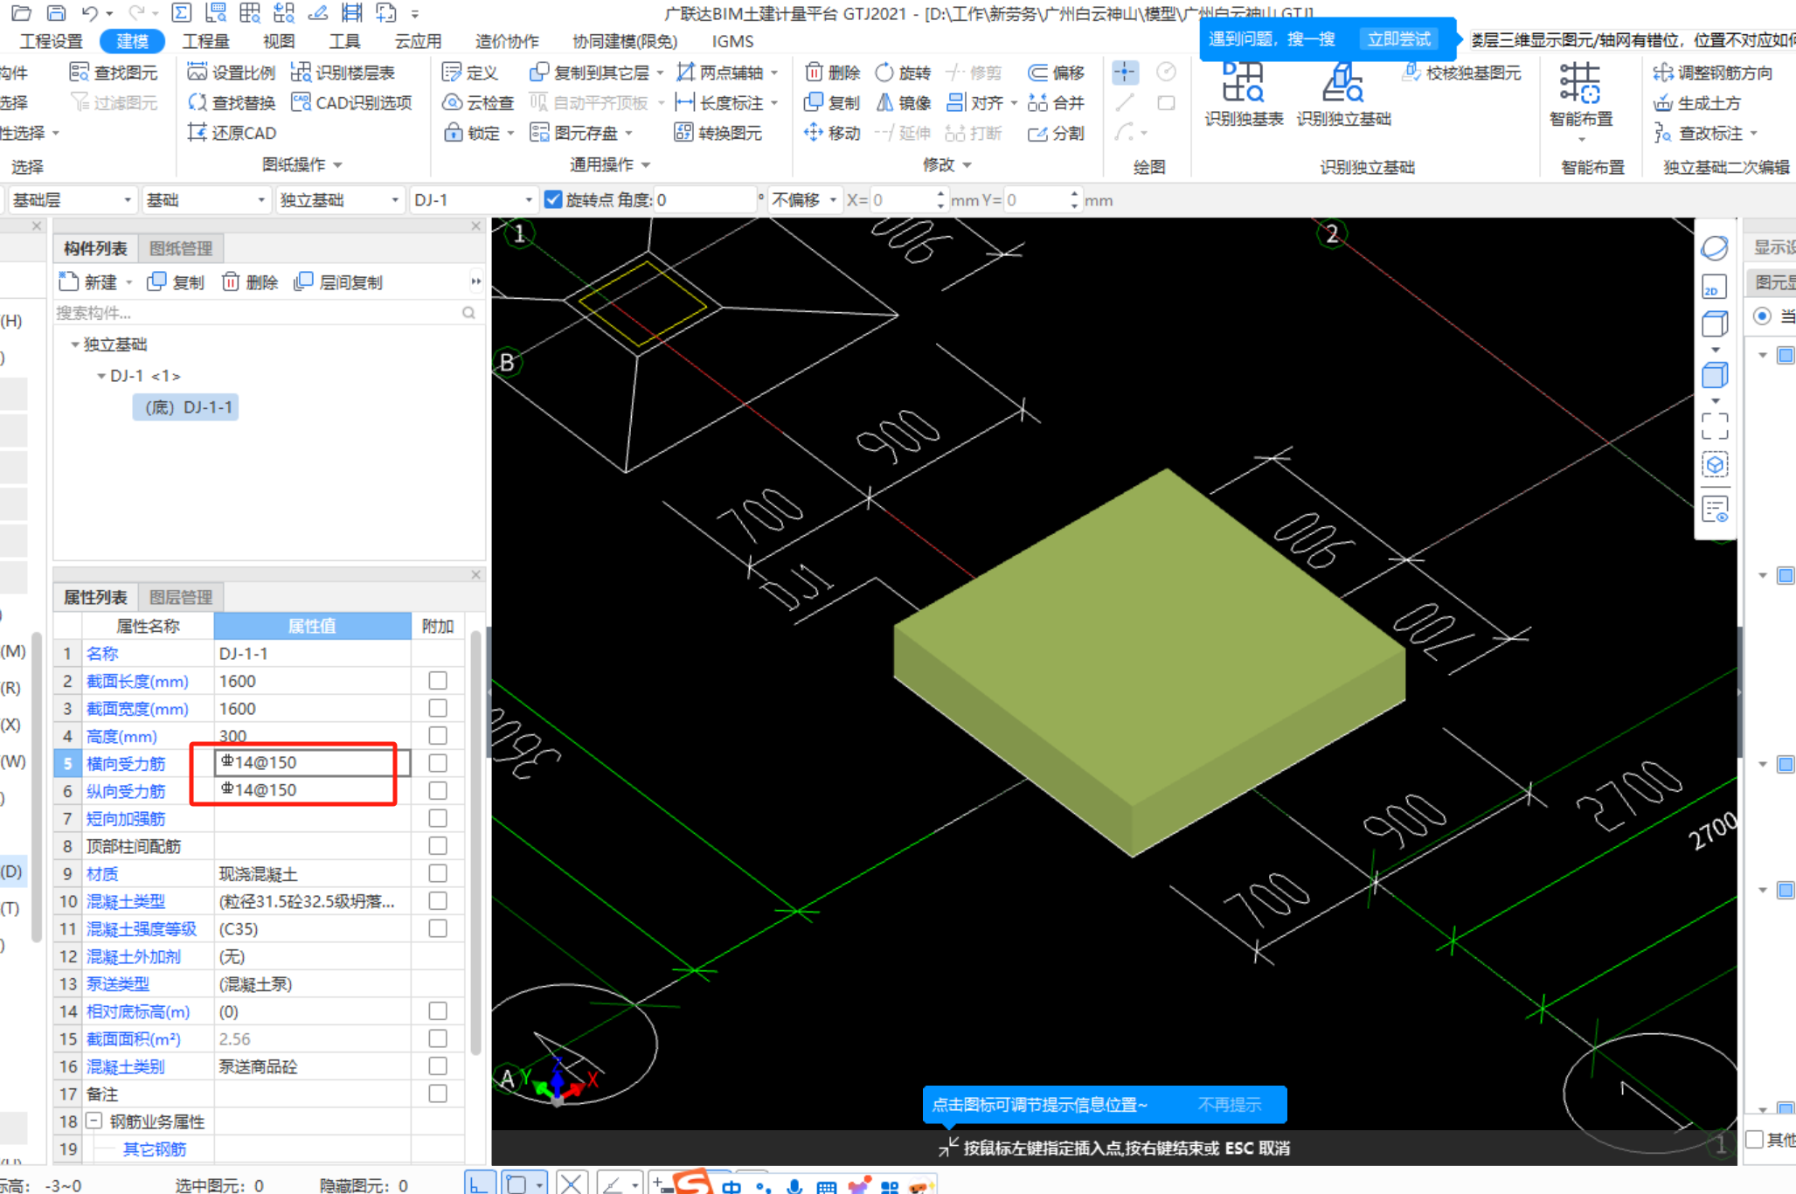Open the DJ-1 component dropdown
Viewport: 1796px width, 1194px height.
[x=473, y=200]
